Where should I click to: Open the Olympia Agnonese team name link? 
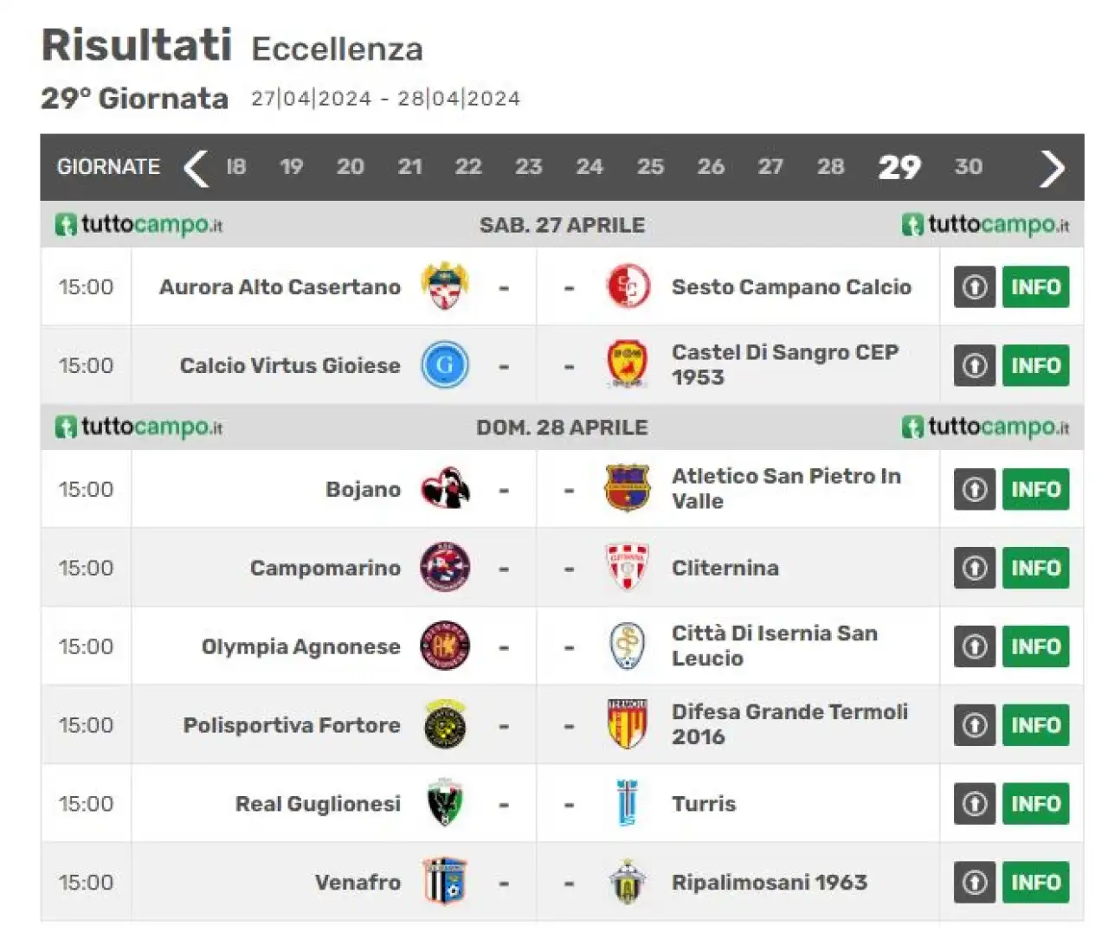pos(300,646)
